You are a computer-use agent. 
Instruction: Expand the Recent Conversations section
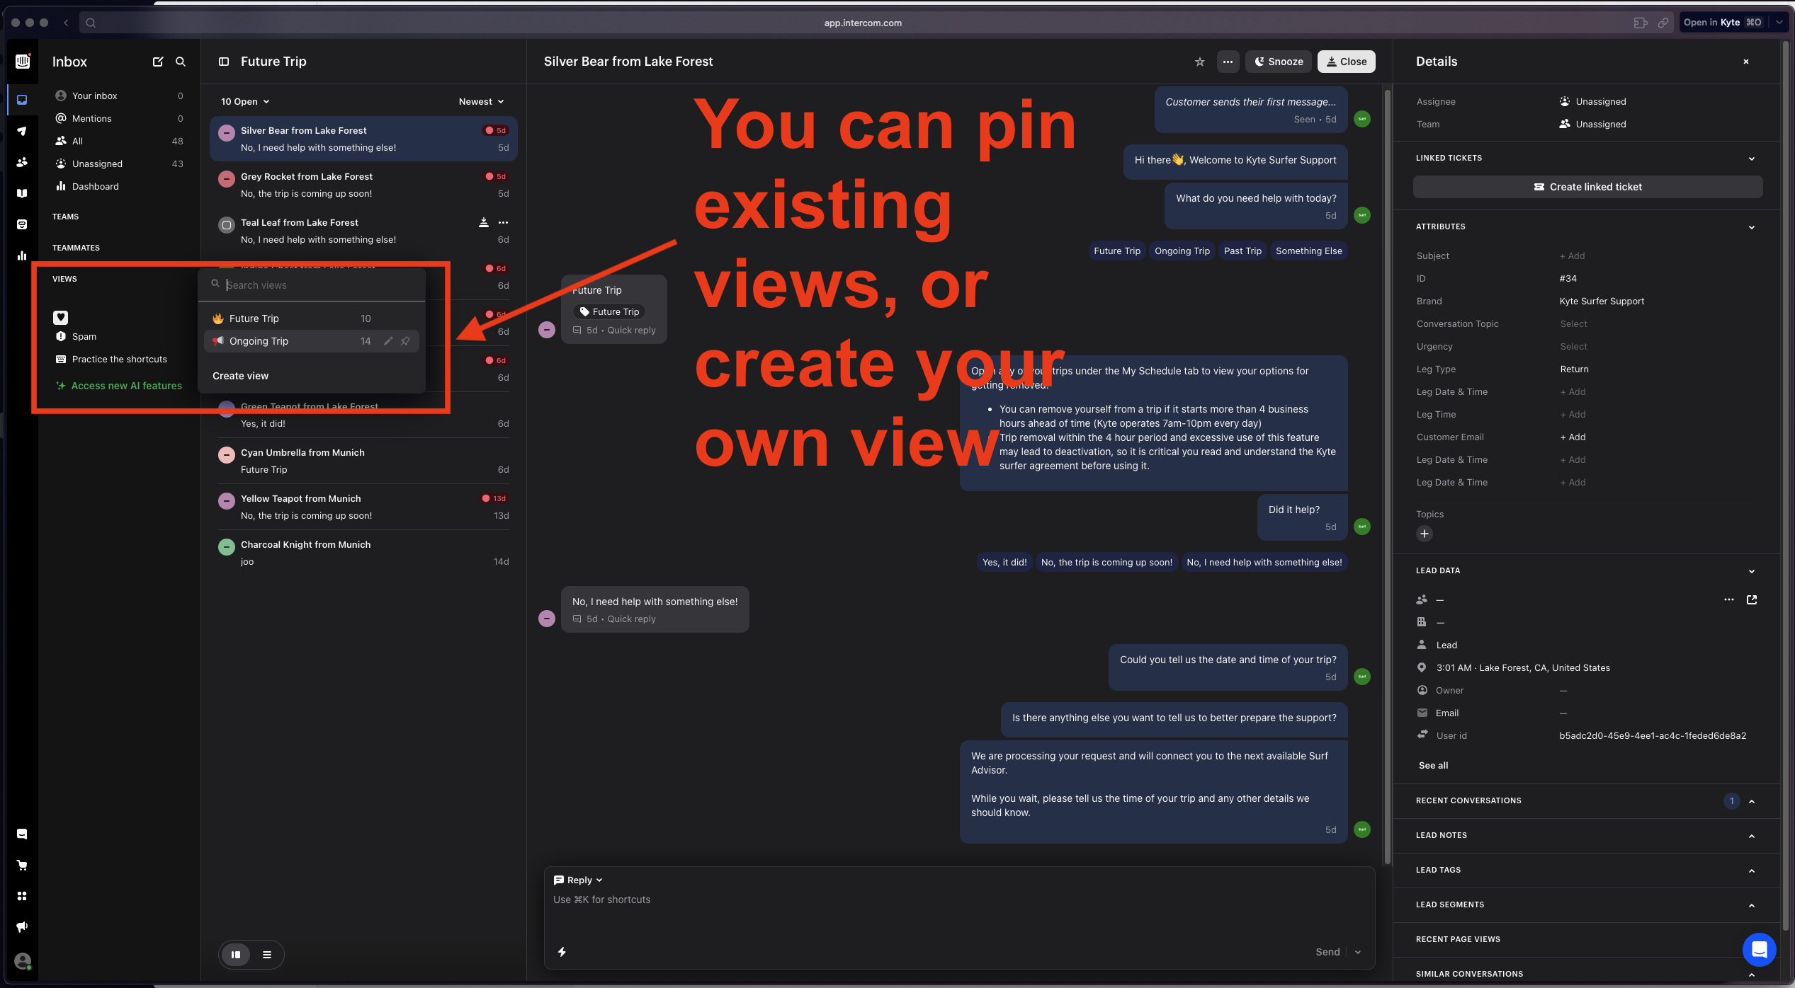click(1752, 801)
